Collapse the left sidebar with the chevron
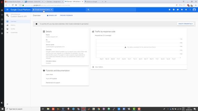Screen dimensions: 198x111 tap(7, 104)
